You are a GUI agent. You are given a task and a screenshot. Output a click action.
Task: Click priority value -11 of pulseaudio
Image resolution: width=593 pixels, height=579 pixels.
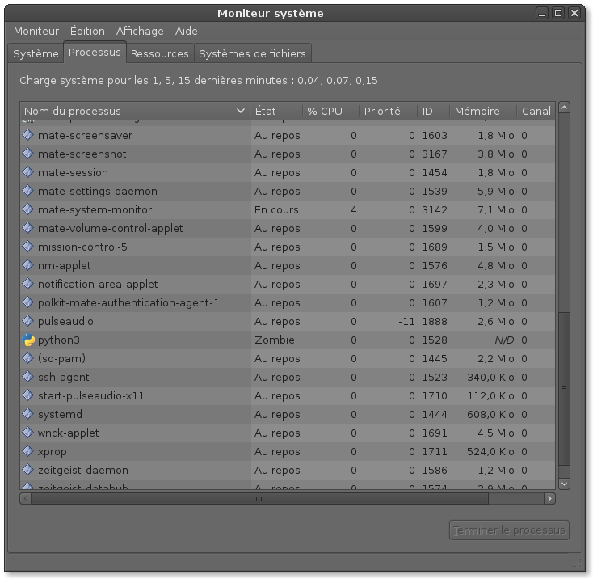[x=406, y=321]
